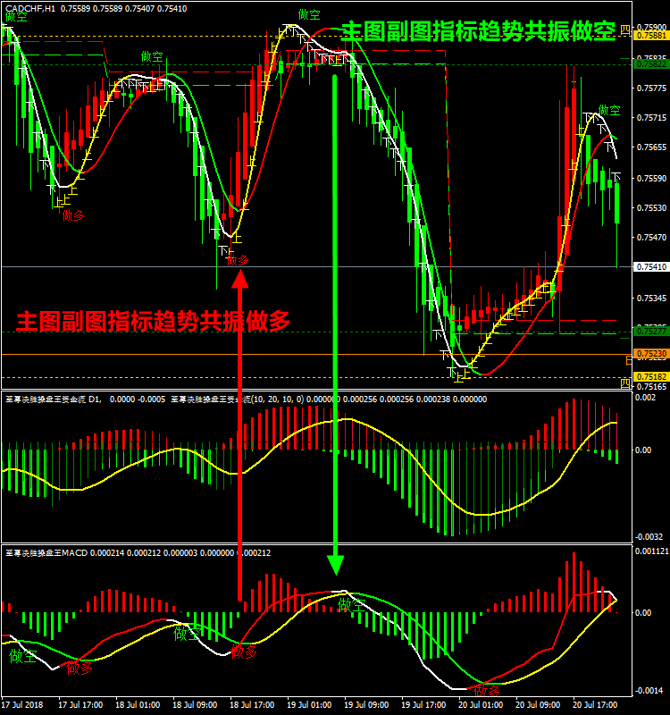Click the green headline text ending in 做空
This screenshot has height=715, width=670.
coord(479,33)
